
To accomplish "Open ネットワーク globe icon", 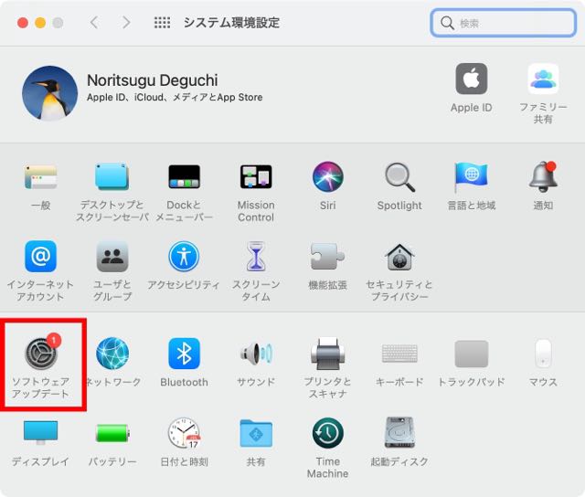I will tap(112, 354).
